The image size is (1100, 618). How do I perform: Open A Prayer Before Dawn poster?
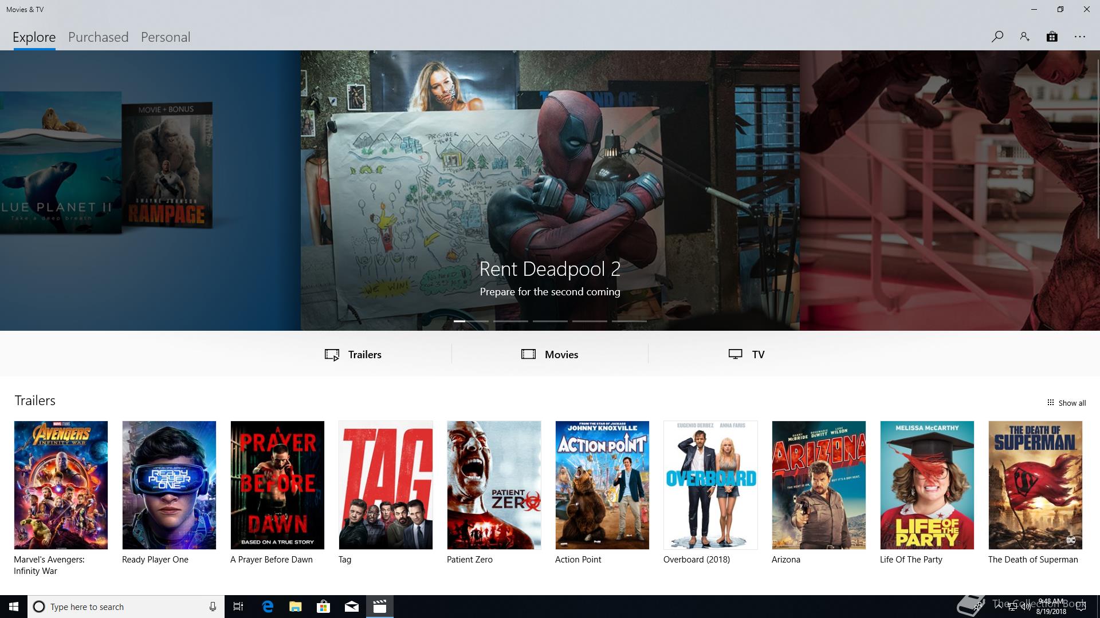tap(277, 485)
